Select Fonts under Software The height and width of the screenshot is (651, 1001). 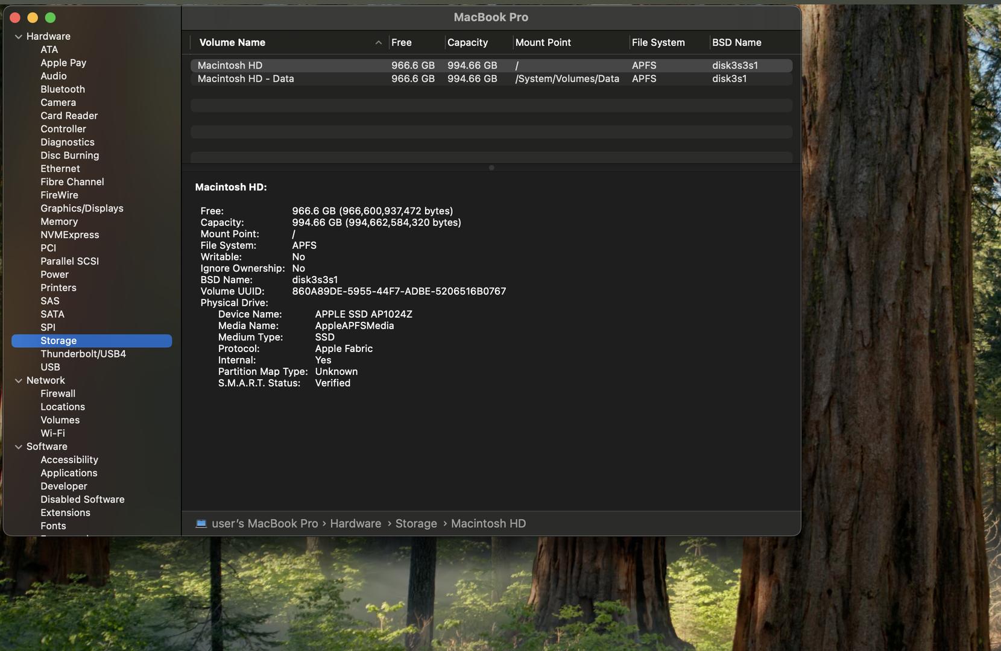click(53, 527)
